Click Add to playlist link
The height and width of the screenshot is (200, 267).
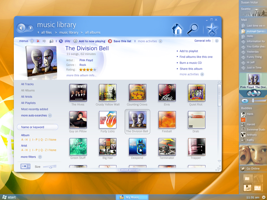189,51
